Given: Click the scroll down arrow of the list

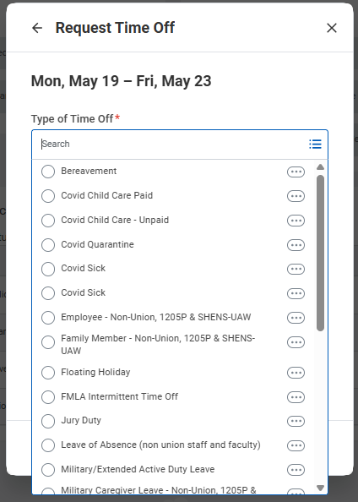Looking at the screenshot, I should (320, 488).
